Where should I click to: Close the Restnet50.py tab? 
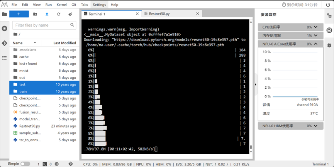tap(198, 14)
